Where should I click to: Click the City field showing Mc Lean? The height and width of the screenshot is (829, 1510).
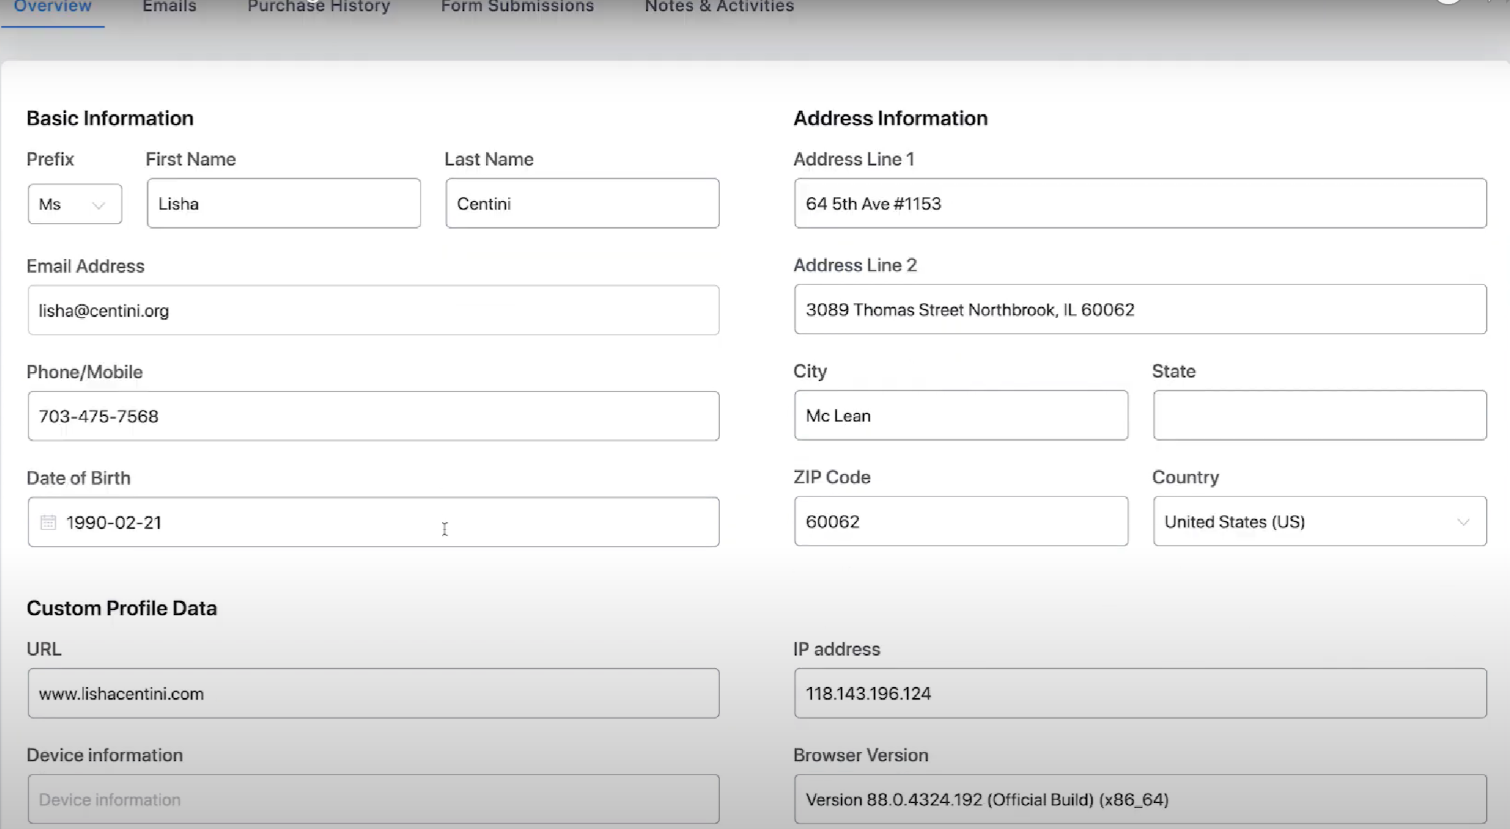(961, 415)
